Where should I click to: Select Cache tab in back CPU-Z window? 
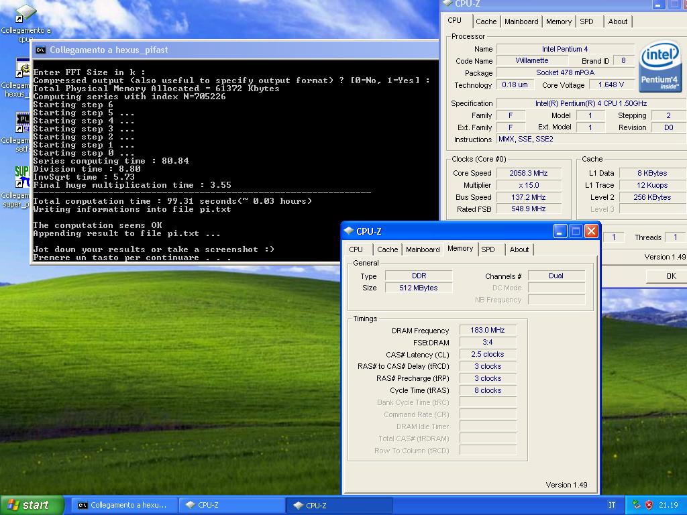(486, 21)
